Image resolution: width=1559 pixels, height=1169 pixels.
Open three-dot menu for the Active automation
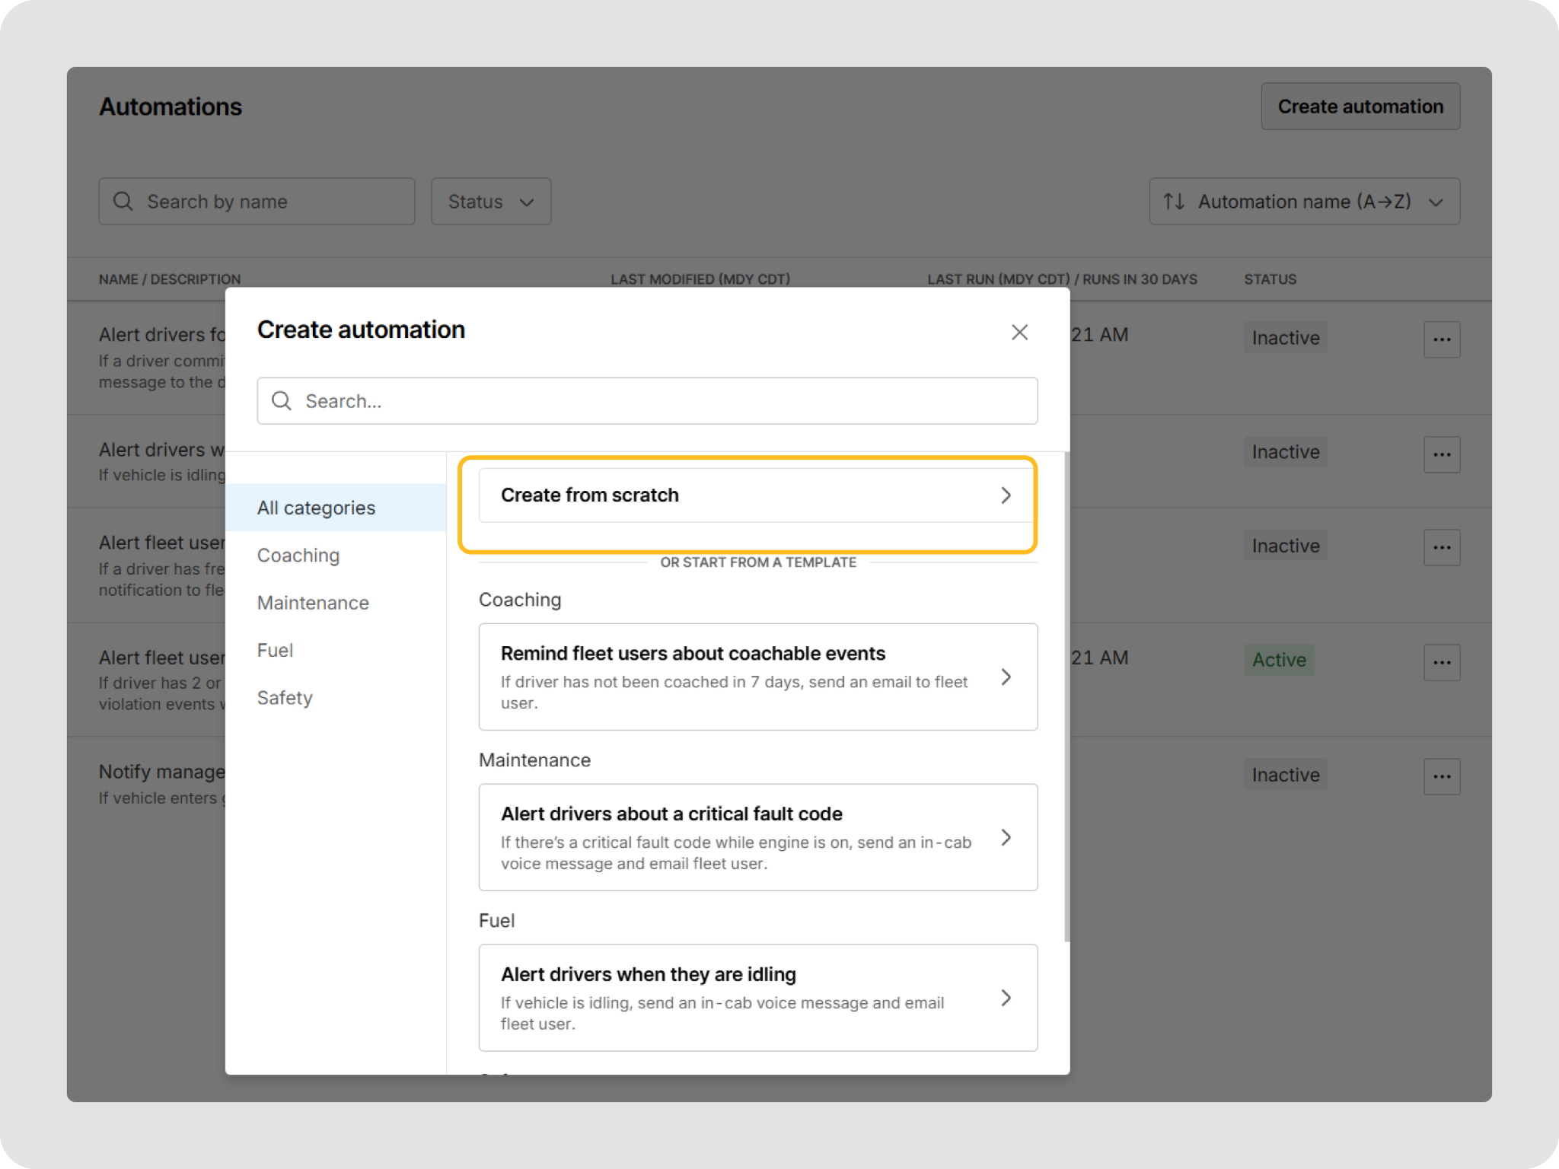(1441, 662)
